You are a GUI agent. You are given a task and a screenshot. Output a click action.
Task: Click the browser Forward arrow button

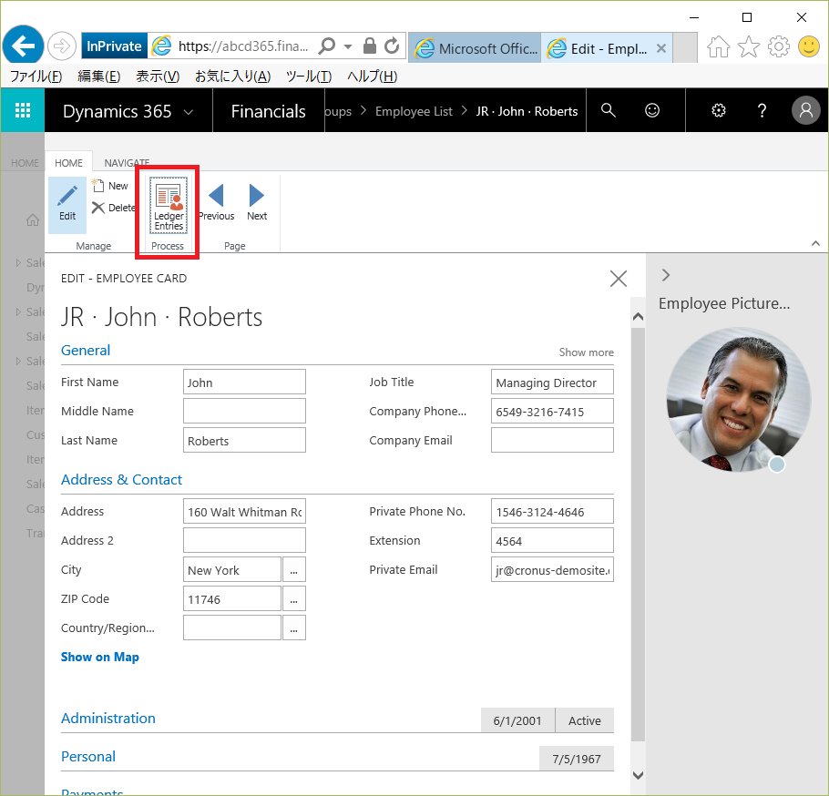pos(62,46)
